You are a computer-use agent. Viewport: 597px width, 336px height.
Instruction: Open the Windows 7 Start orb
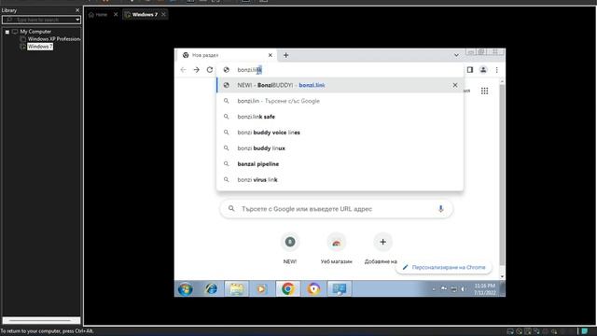186,289
